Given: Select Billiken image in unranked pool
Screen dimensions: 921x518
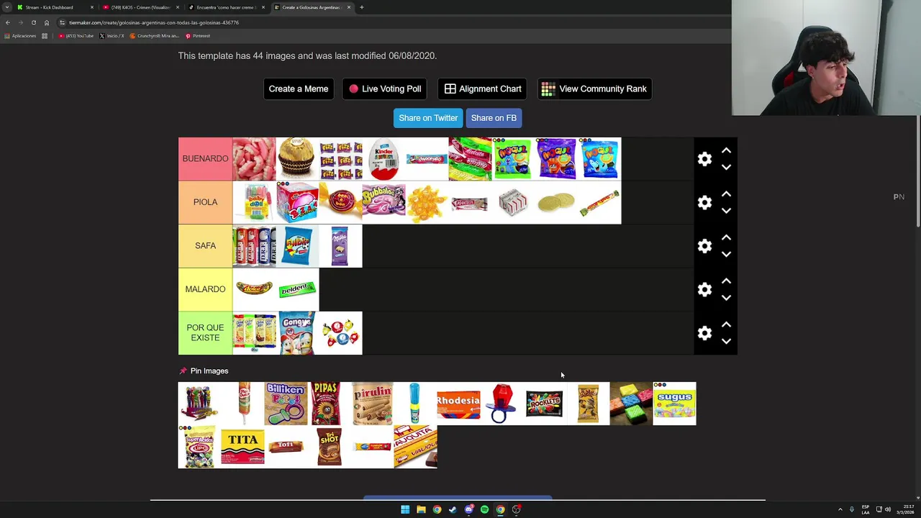Looking at the screenshot, I should [286, 404].
